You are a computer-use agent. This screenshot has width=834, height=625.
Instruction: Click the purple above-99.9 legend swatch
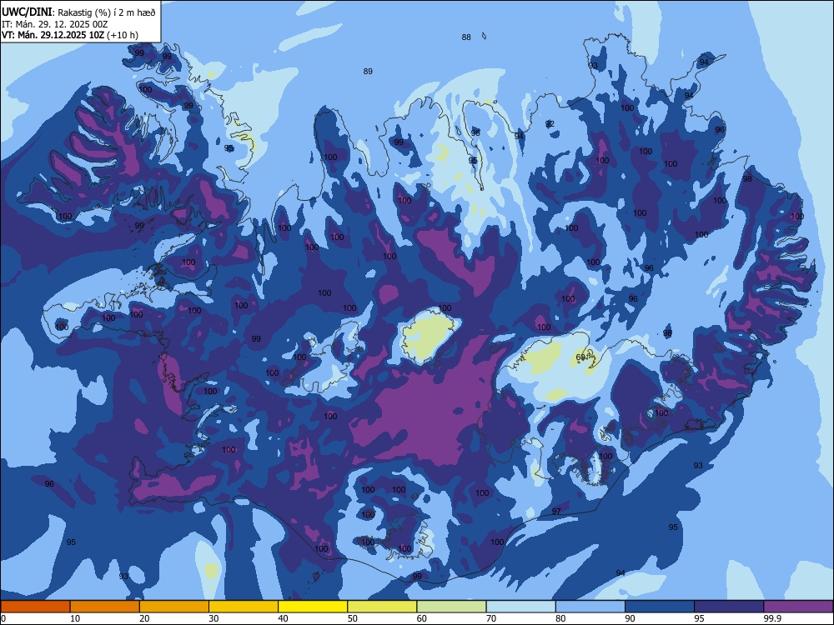pos(799,607)
